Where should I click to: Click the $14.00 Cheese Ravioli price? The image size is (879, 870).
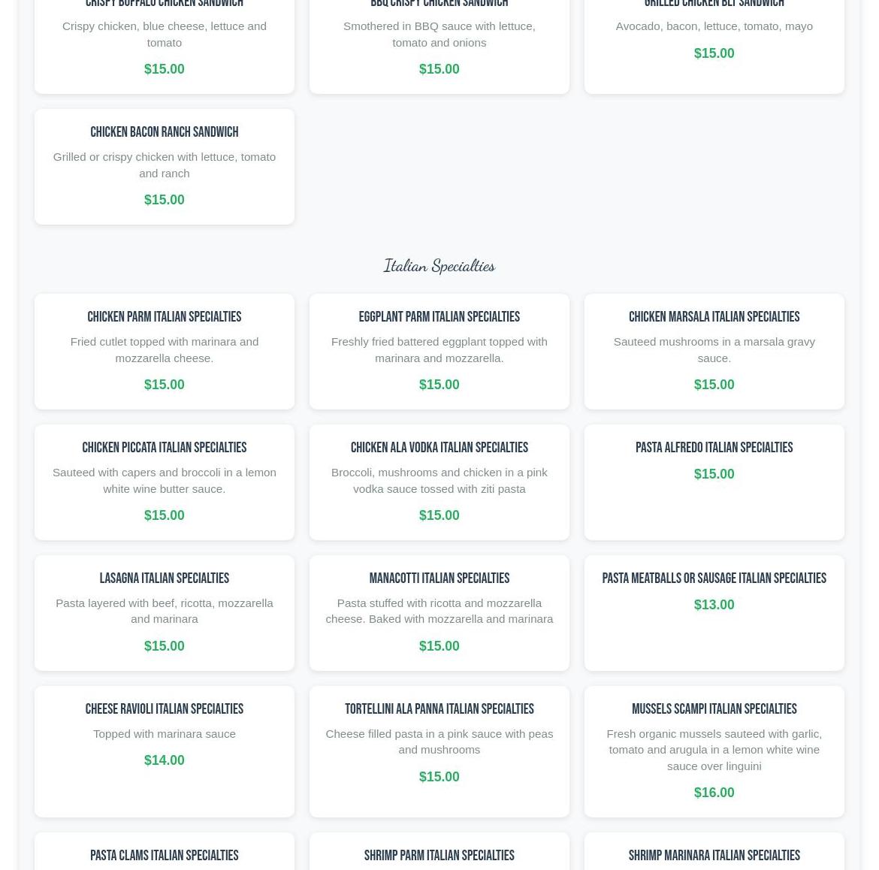click(164, 760)
